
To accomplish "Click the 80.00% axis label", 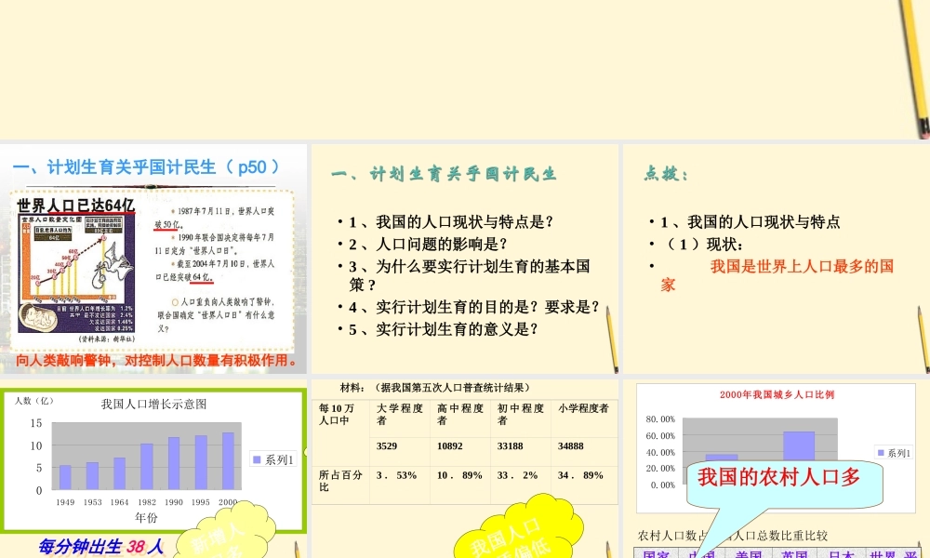I will tap(660, 419).
